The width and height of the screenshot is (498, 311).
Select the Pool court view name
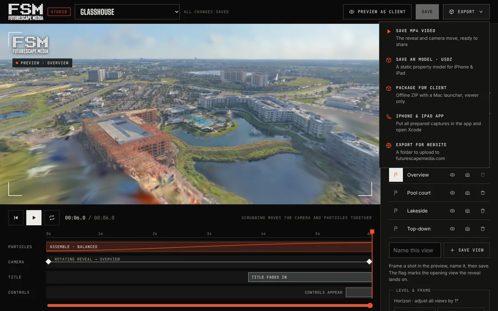click(419, 193)
